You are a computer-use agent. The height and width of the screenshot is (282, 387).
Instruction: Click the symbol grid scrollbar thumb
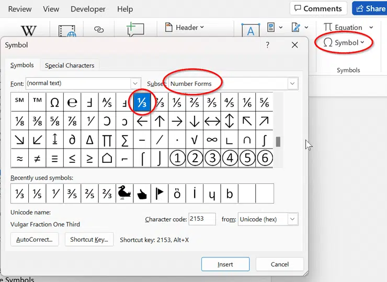coord(278,141)
